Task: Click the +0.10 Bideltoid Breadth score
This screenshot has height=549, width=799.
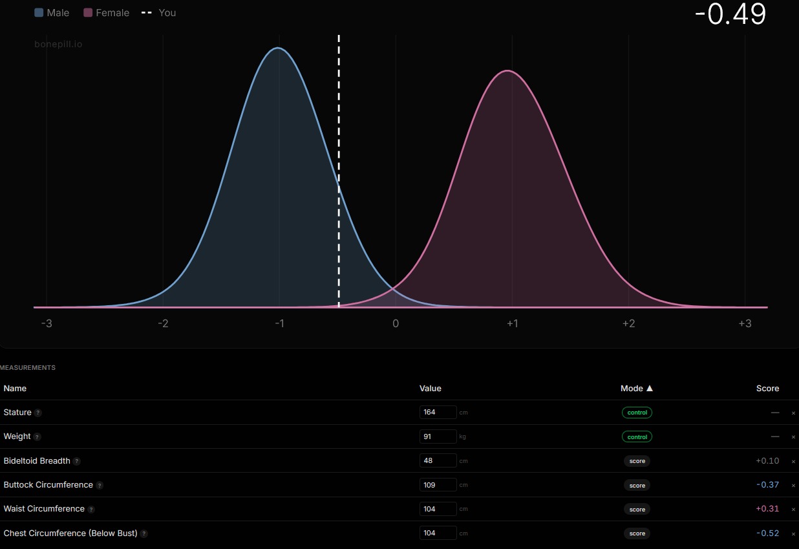Action: (767, 461)
